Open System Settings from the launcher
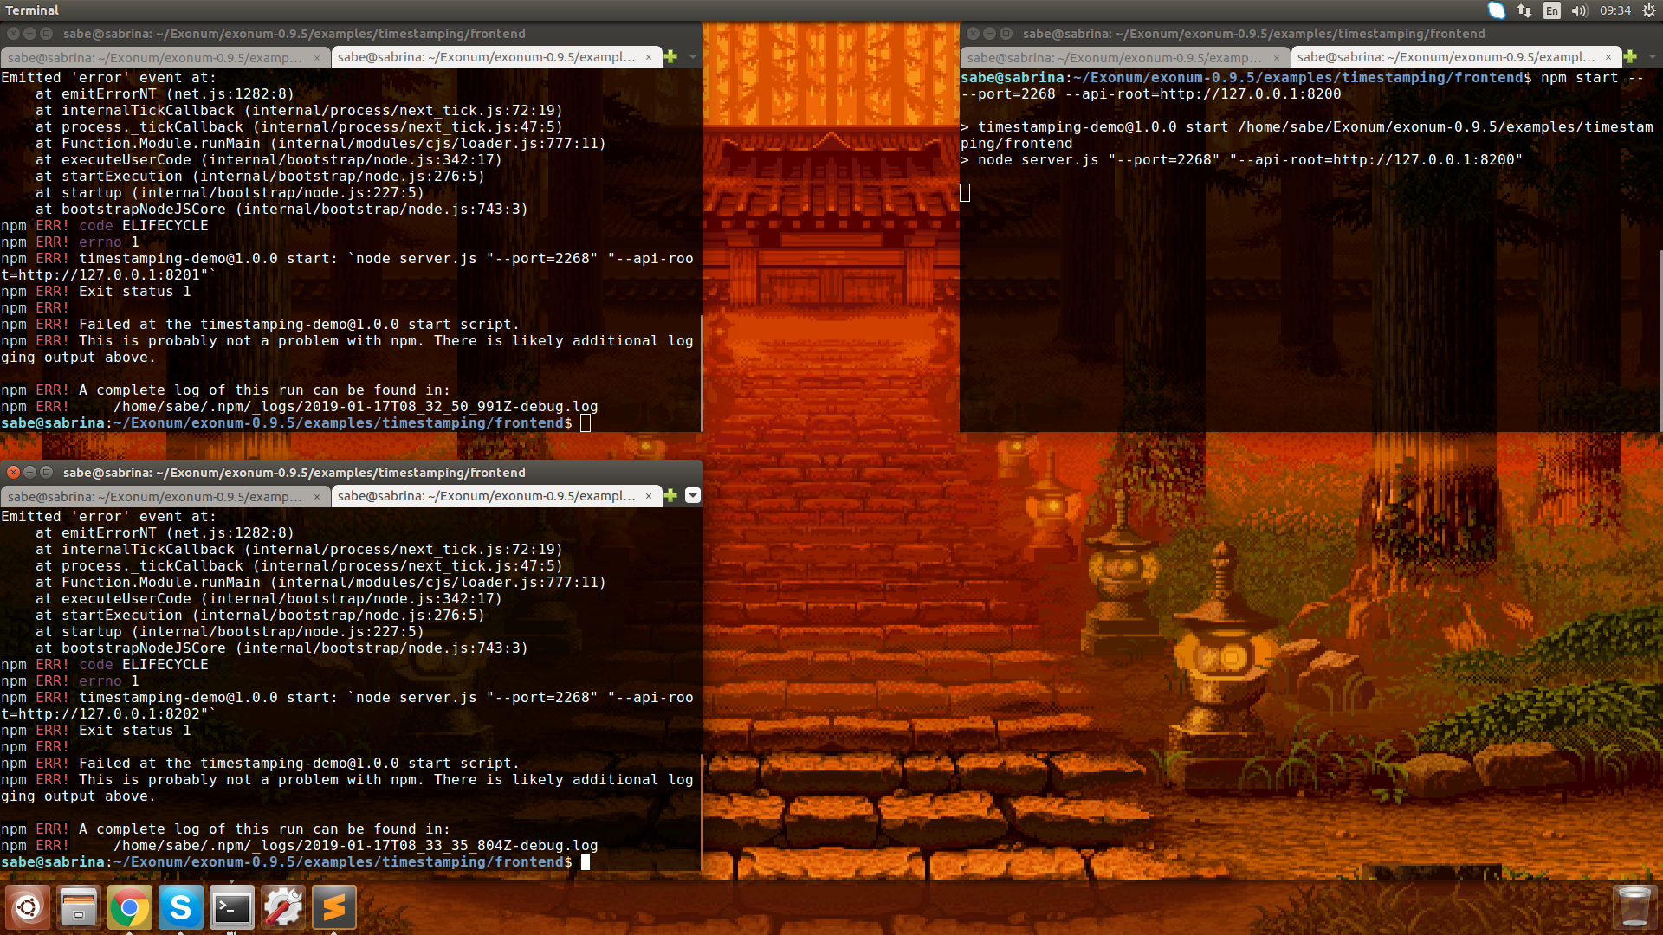 282,906
